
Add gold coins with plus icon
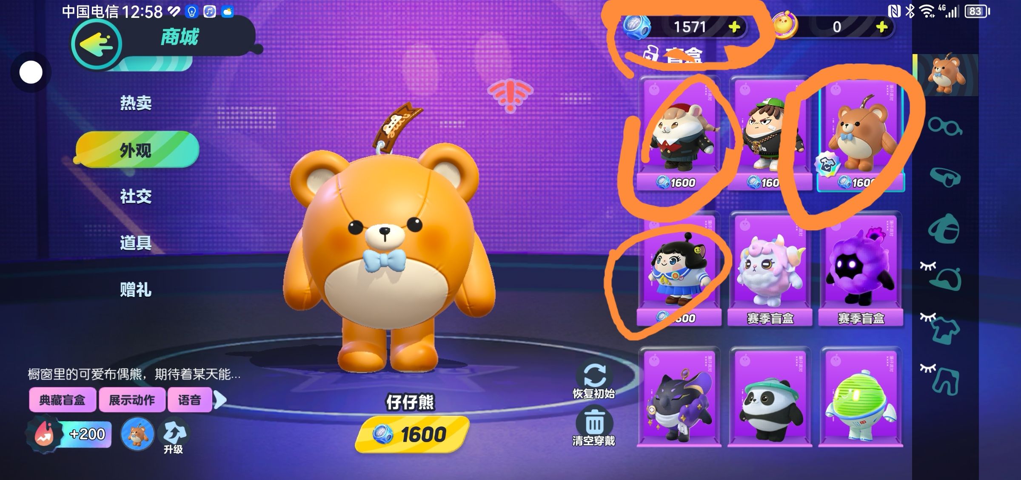tap(882, 27)
